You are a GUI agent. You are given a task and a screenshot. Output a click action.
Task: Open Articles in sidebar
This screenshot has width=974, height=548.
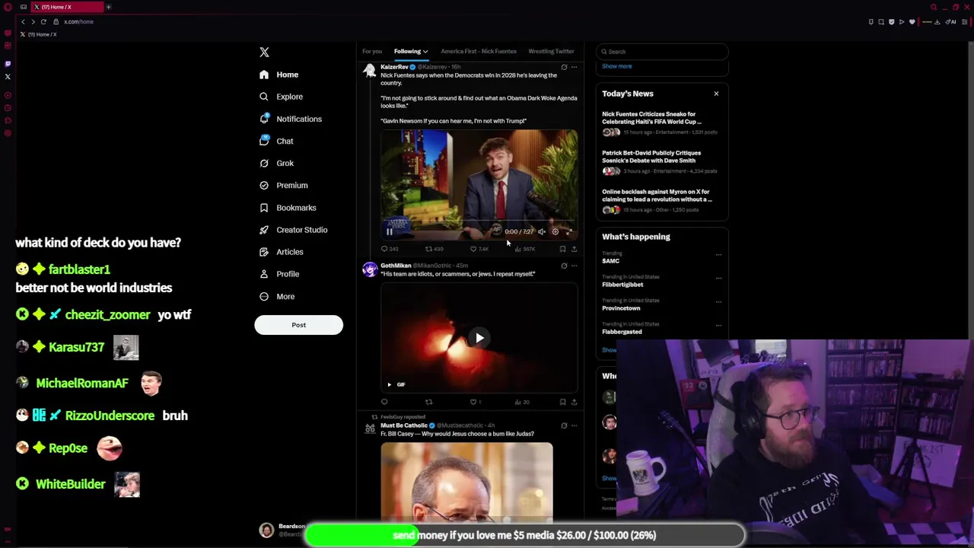coord(282,251)
